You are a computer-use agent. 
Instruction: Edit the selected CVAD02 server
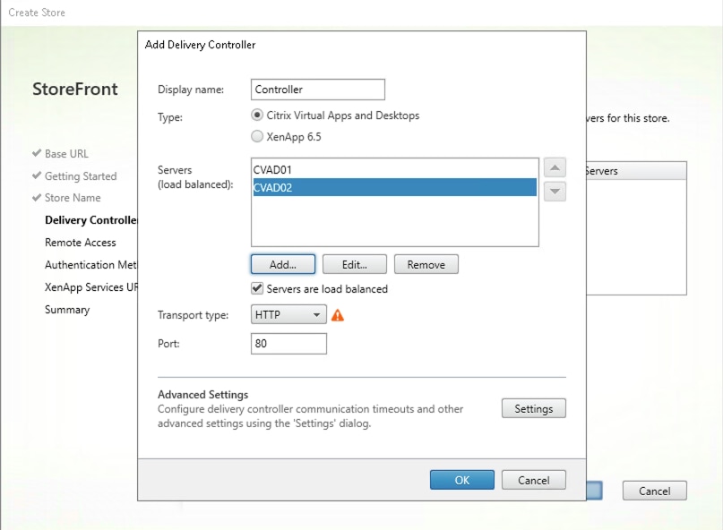point(354,263)
